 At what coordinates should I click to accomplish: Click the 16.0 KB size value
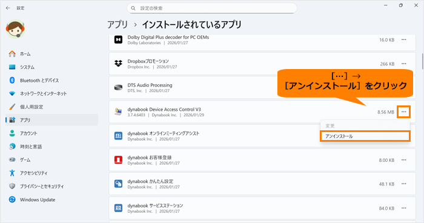(x=386, y=40)
